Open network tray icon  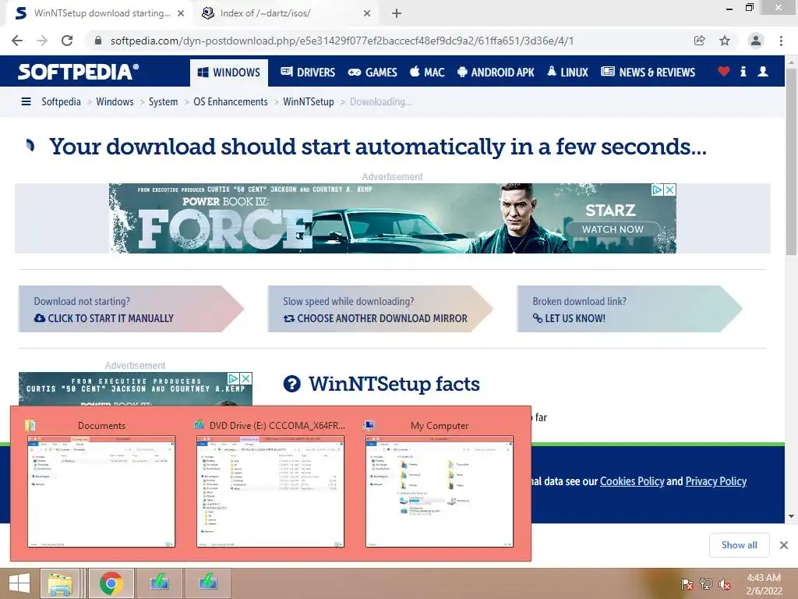706,584
